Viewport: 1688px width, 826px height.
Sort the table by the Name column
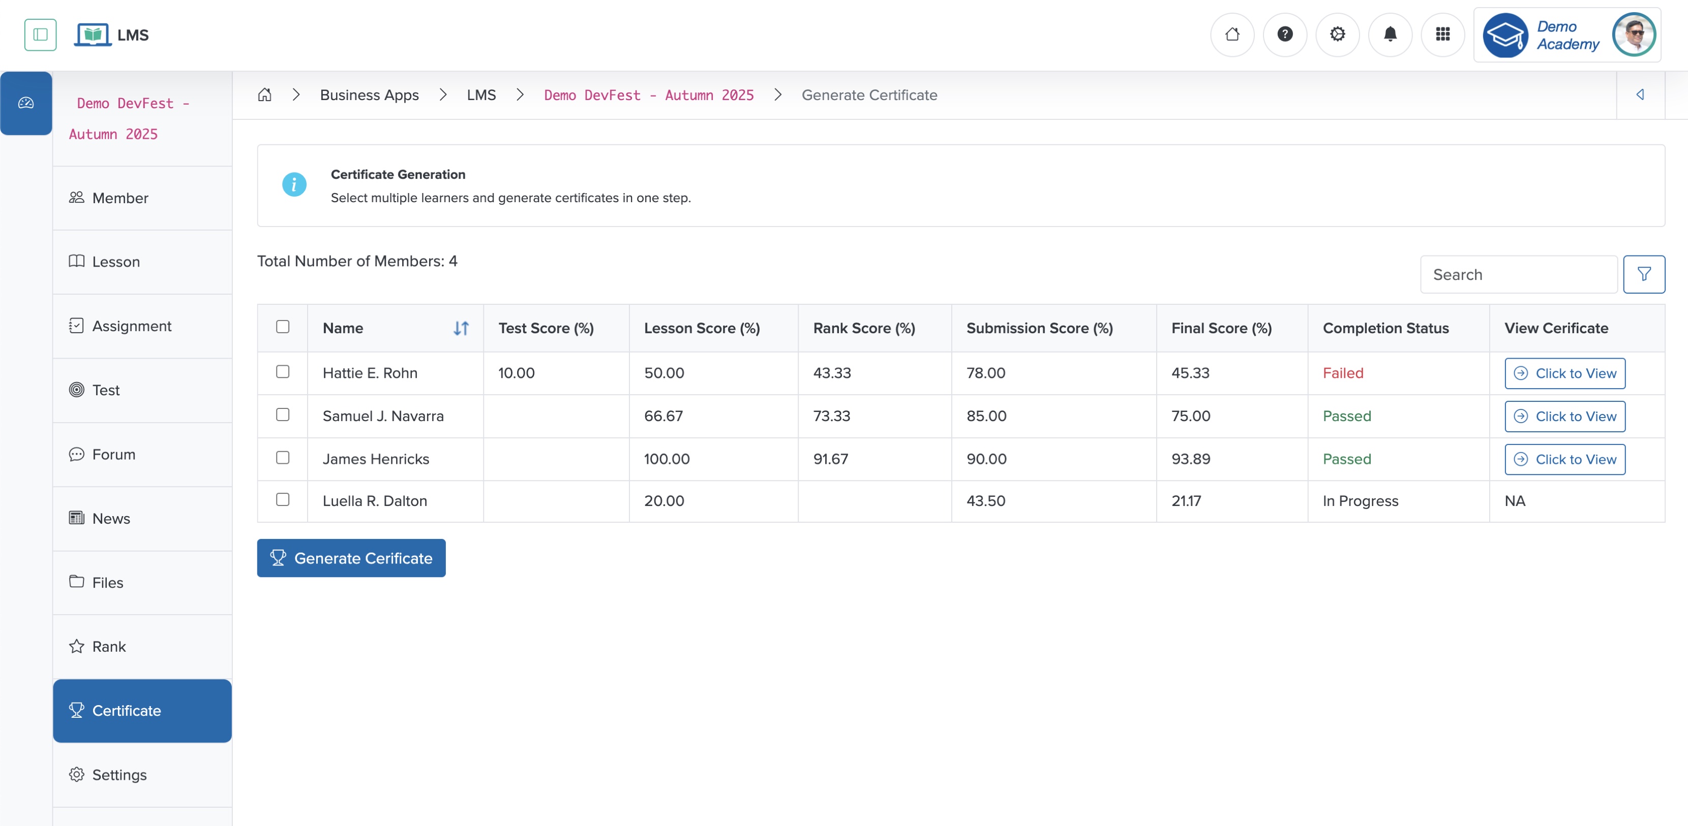pos(461,328)
